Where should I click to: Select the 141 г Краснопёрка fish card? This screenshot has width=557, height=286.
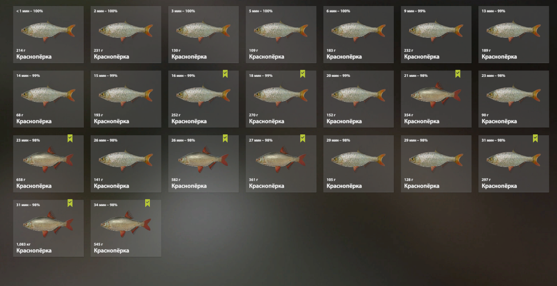126,164
